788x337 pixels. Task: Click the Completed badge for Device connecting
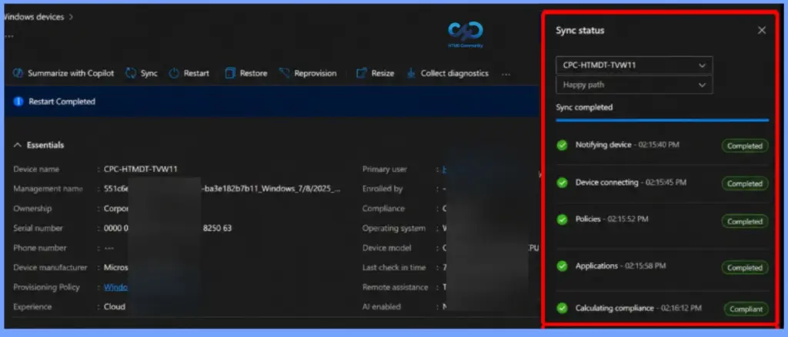coord(745,183)
